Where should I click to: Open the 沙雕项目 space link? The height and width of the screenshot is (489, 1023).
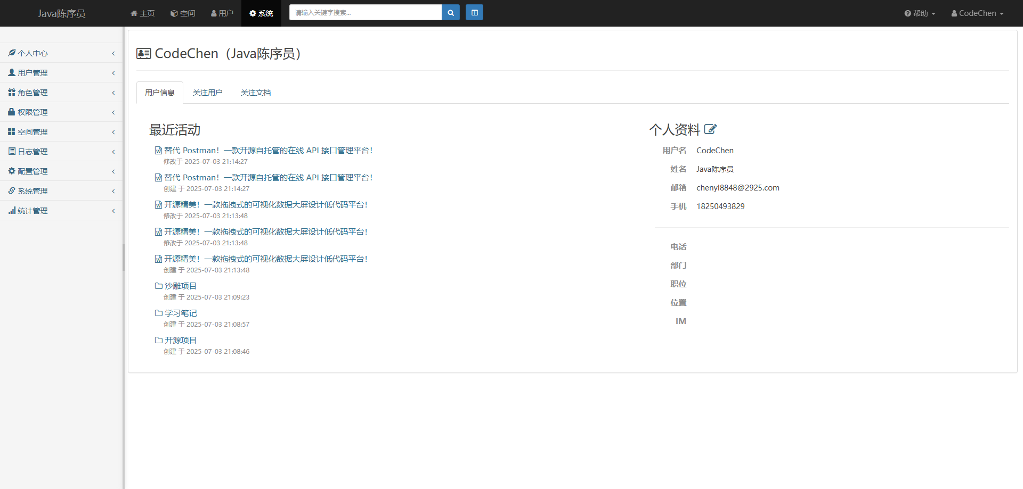pyautogui.click(x=181, y=286)
